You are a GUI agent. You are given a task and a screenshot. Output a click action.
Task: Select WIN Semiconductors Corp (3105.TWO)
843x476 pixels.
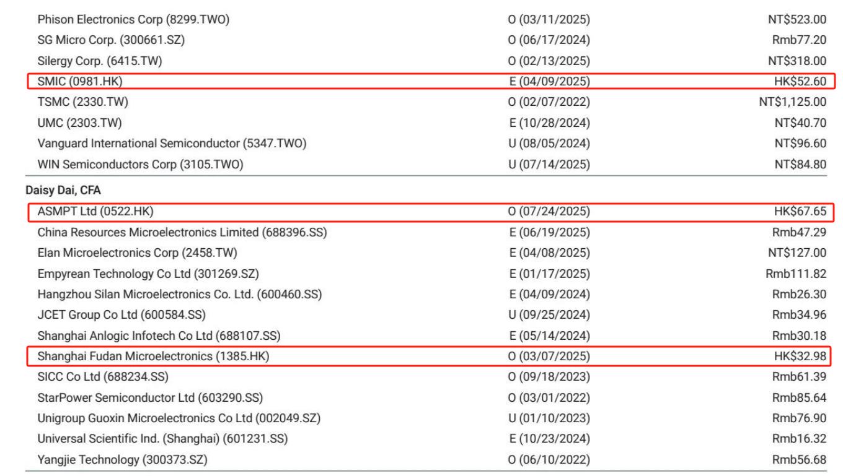click(x=140, y=164)
